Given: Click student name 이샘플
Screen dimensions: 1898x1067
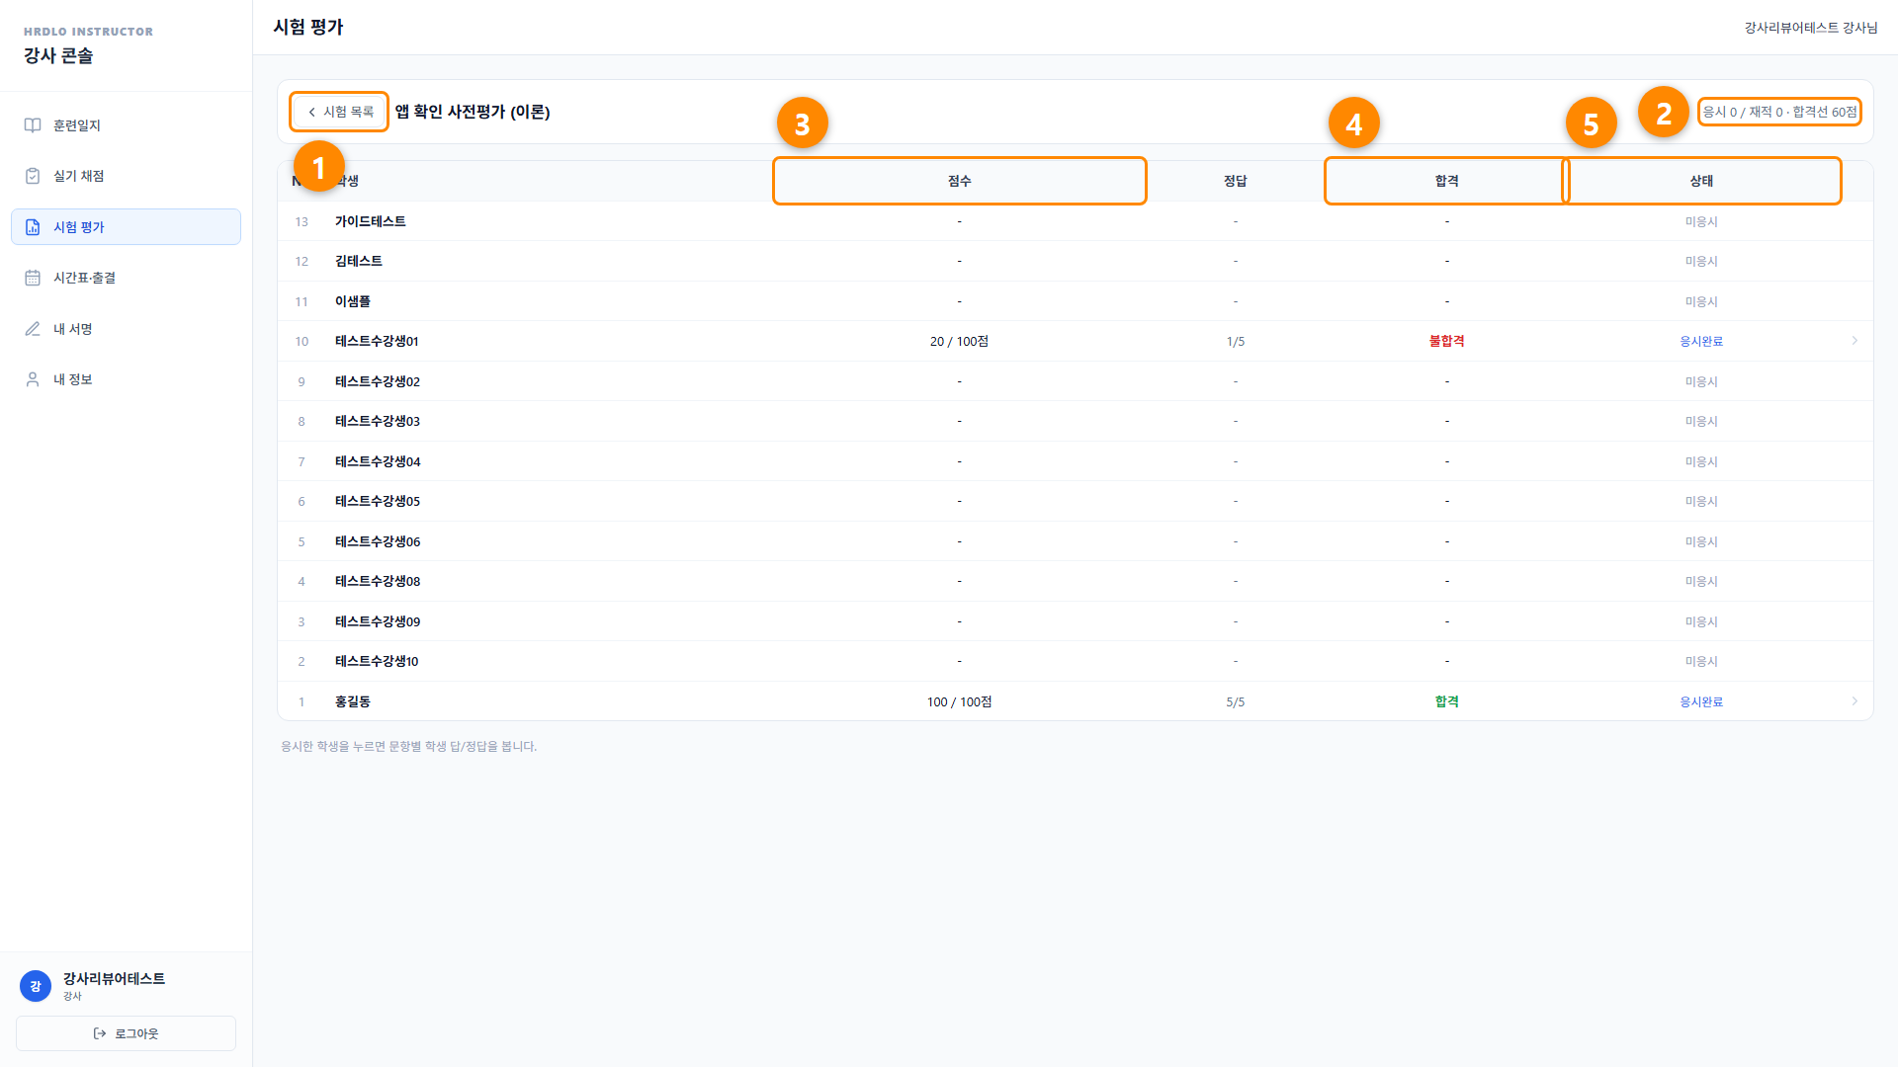Looking at the screenshot, I should 353,301.
